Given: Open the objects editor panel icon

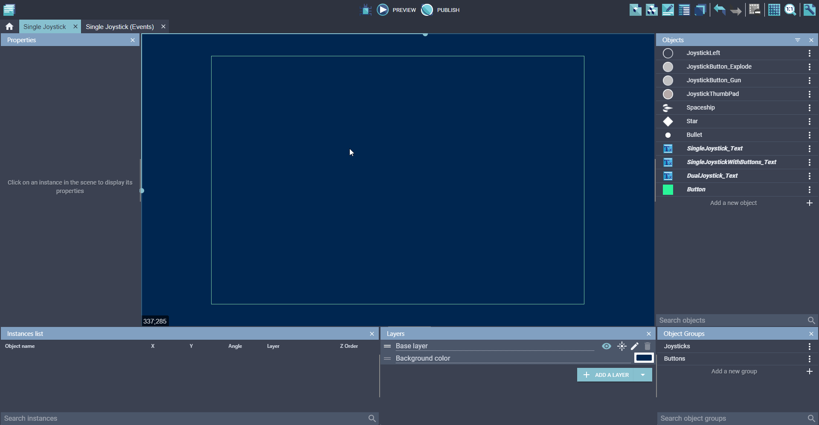Looking at the screenshot, I should (x=635, y=10).
